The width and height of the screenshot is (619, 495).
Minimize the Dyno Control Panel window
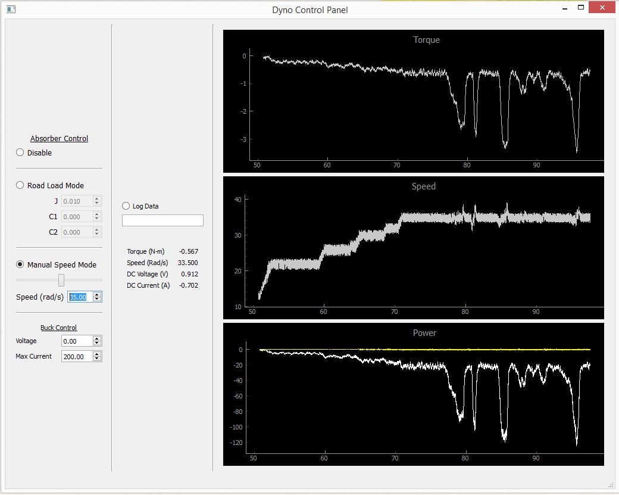pos(564,8)
